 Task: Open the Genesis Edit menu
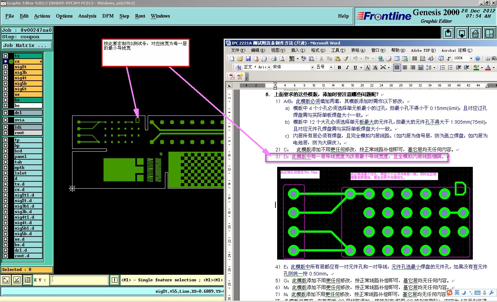click(x=24, y=16)
